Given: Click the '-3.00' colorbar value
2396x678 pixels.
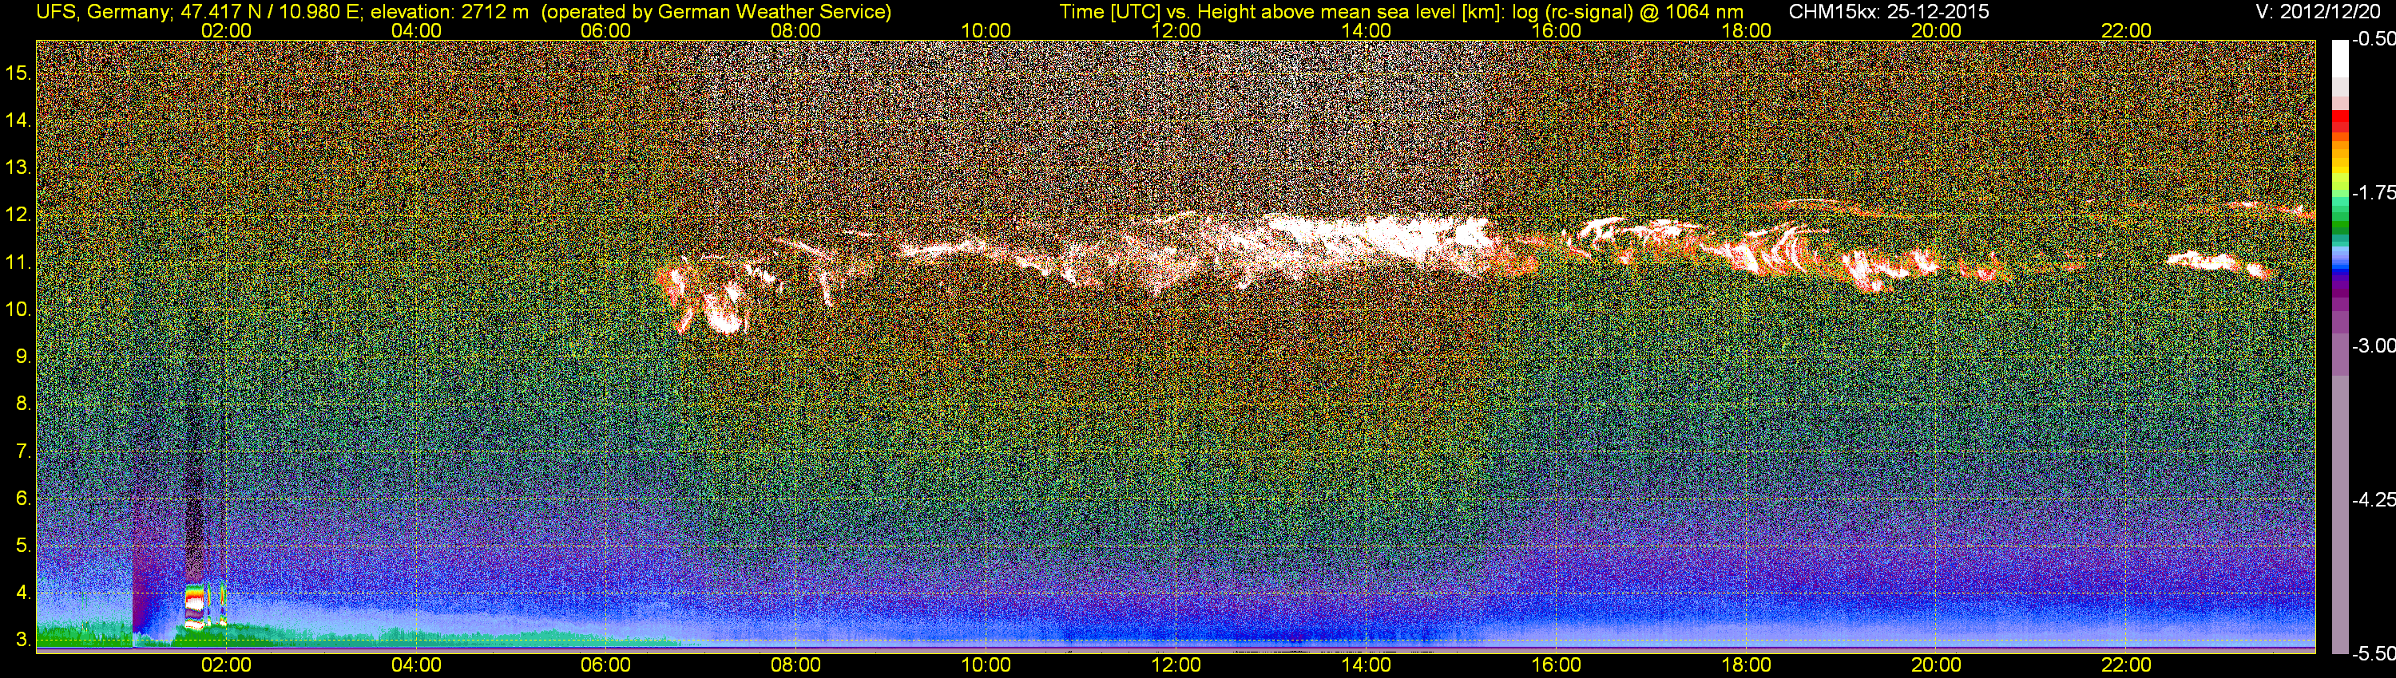Looking at the screenshot, I should [2373, 346].
